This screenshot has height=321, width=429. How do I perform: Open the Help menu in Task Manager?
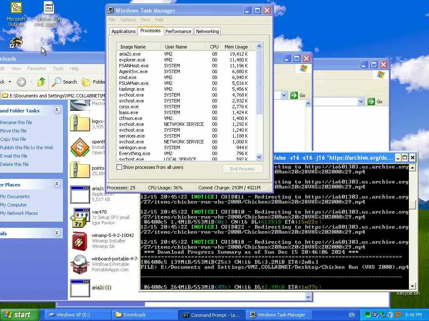pyautogui.click(x=159, y=20)
